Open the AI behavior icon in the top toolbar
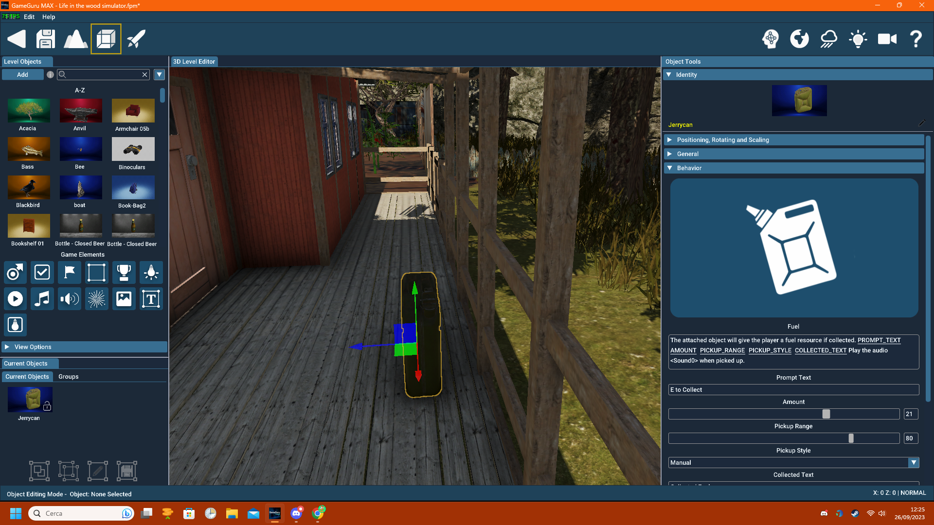 [770, 39]
